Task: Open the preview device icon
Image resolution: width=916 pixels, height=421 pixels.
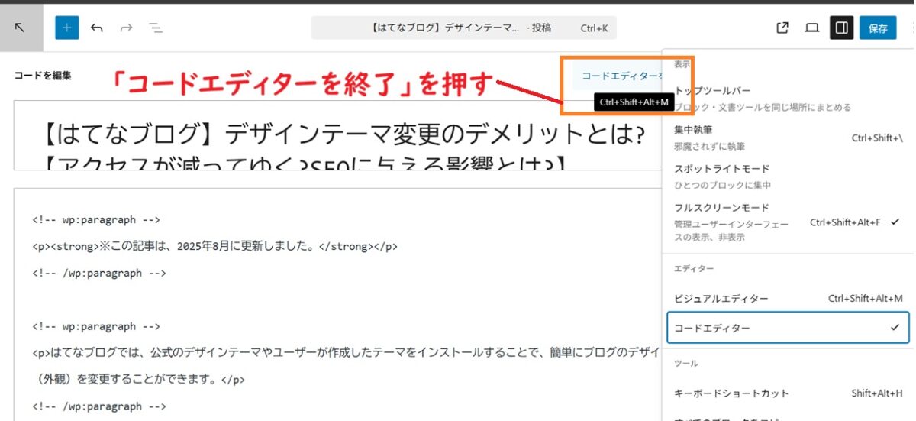Action: click(x=812, y=28)
